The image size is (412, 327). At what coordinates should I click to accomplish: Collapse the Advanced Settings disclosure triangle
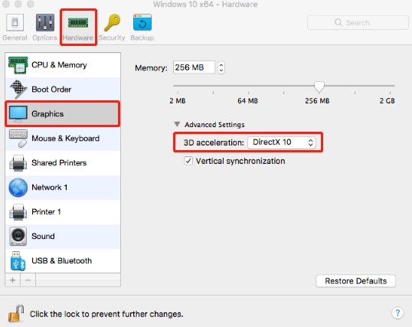pyautogui.click(x=178, y=124)
